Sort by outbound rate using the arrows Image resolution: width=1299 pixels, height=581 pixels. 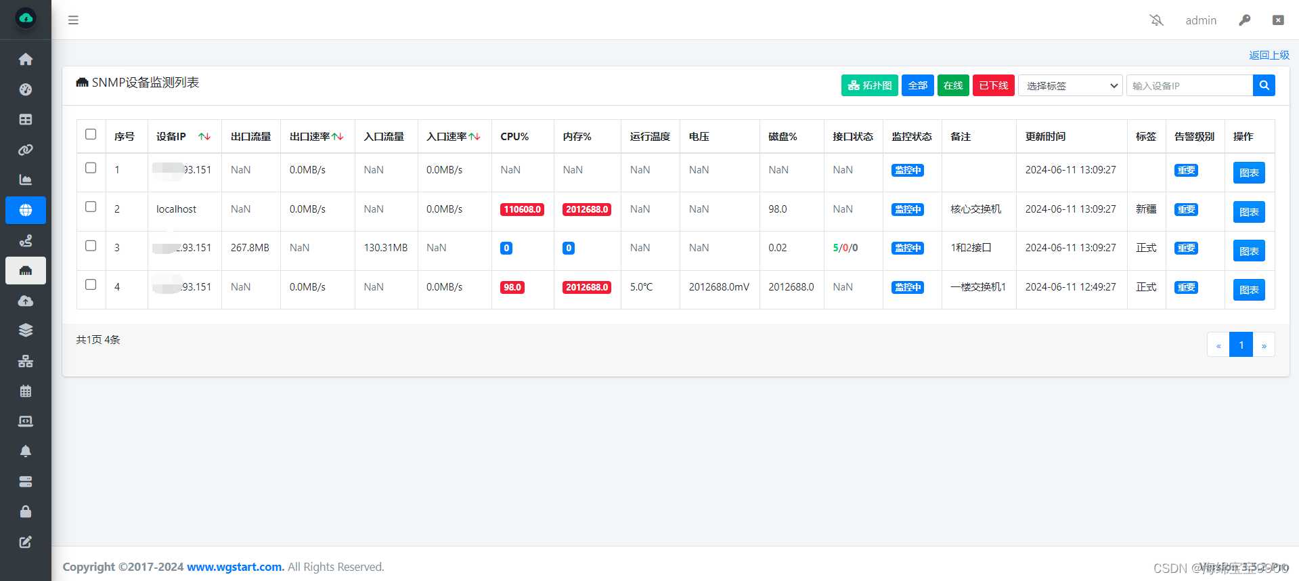[x=338, y=137]
